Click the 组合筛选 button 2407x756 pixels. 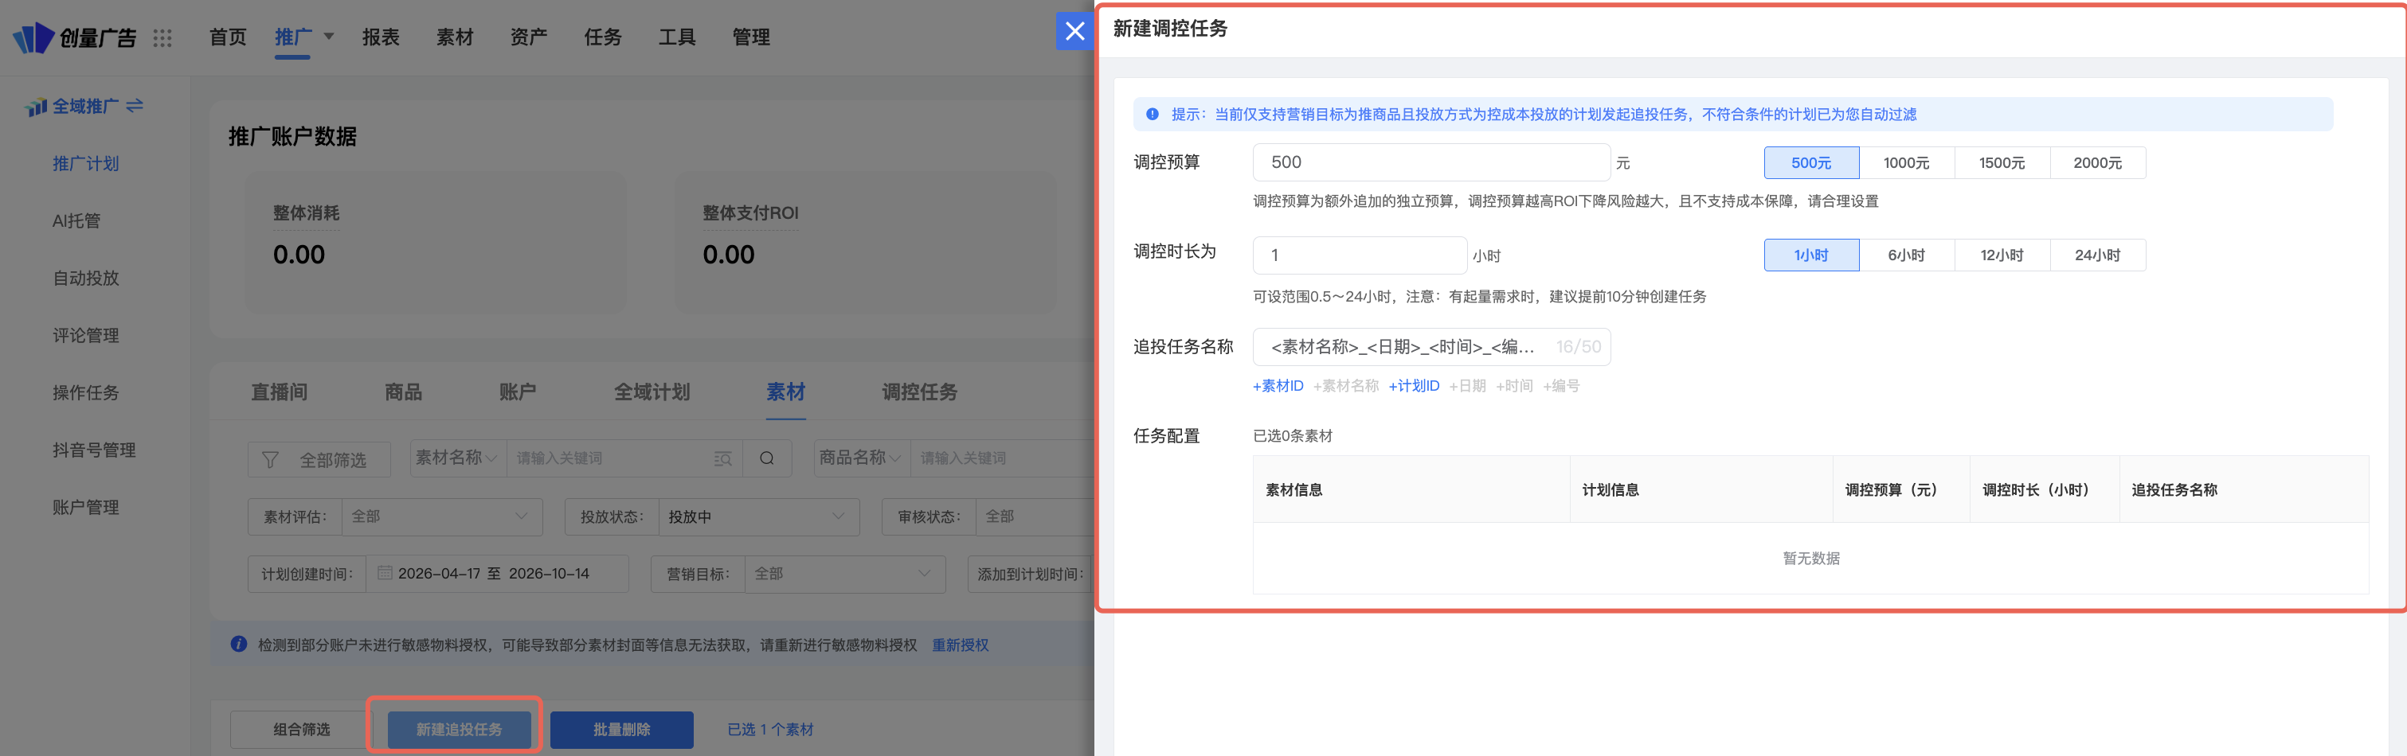pos(301,729)
